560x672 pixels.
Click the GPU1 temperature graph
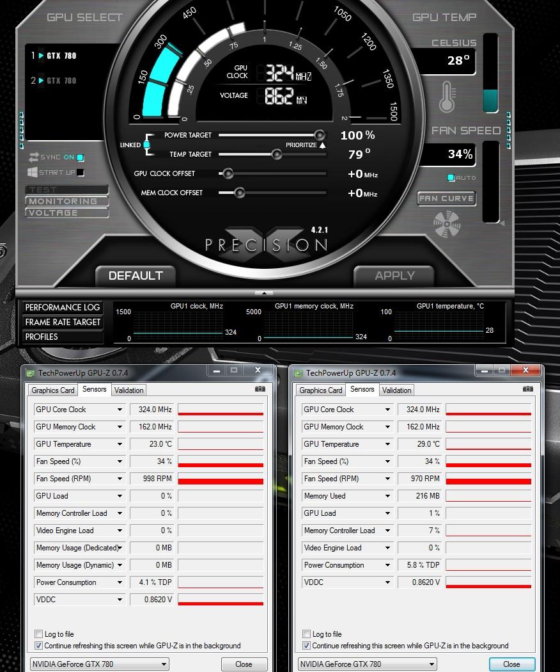click(439, 326)
